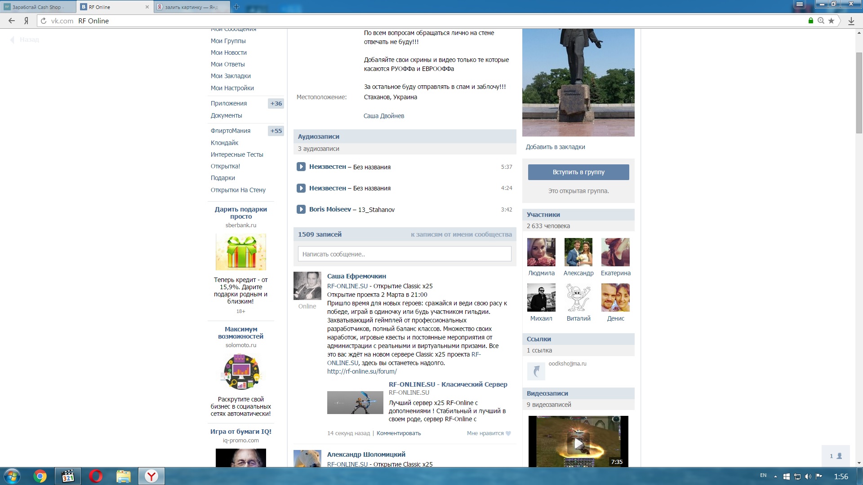Open Мои Новости in sidebar

point(228,53)
